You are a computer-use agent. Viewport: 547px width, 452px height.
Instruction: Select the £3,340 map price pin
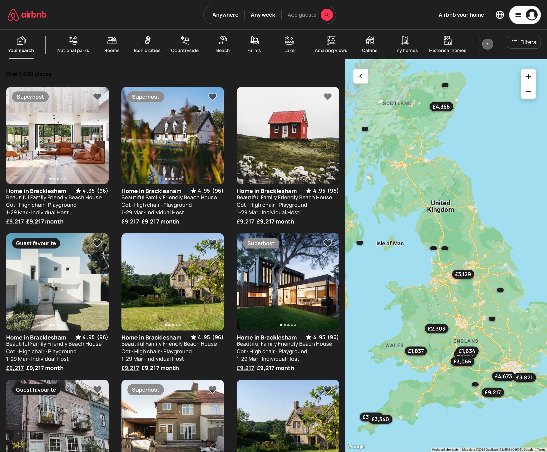380,419
